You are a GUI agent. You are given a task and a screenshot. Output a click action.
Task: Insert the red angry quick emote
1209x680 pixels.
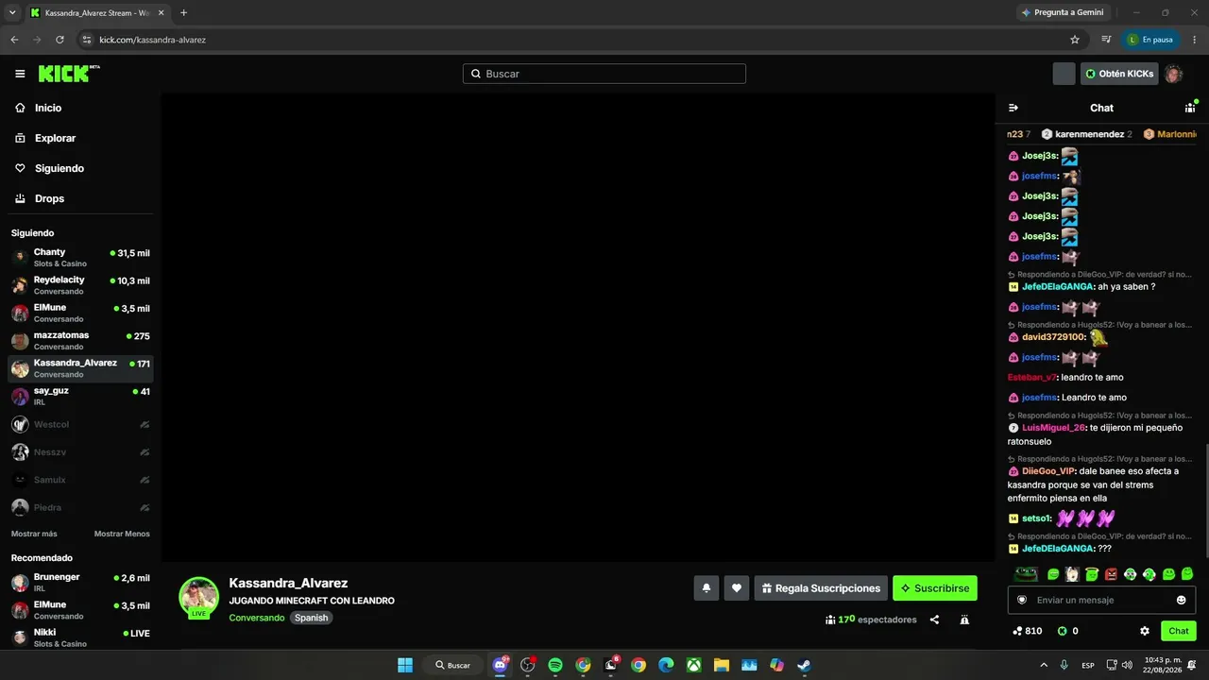click(1111, 573)
